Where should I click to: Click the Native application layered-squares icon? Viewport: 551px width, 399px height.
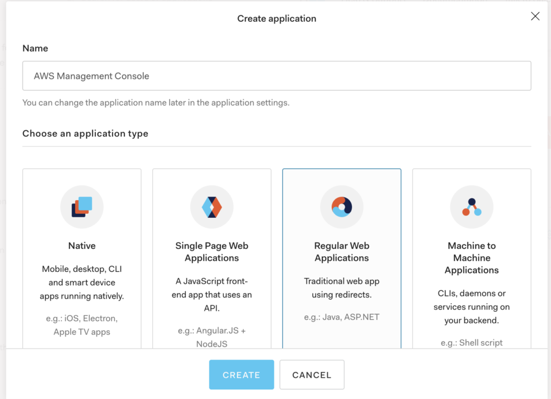click(x=82, y=207)
